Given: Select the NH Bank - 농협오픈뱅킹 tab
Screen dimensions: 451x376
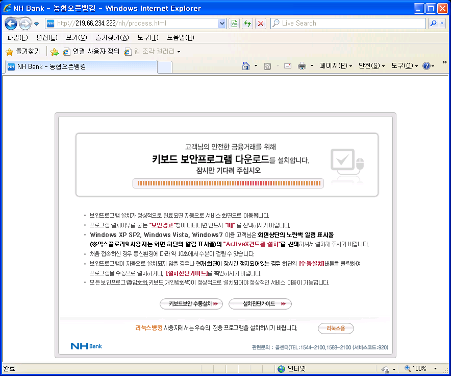Looking at the screenshot, I should point(81,66).
